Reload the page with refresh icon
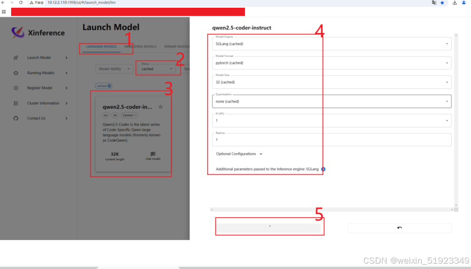 (x=21, y=2)
